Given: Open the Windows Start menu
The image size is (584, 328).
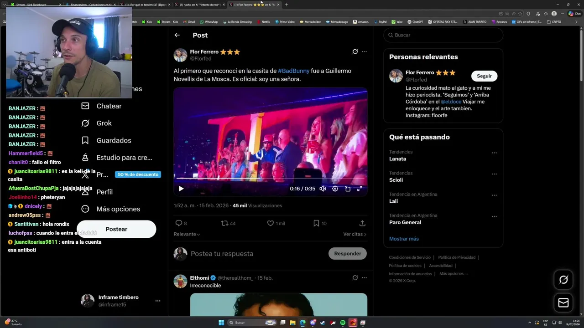Looking at the screenshot, I should pos(221,323).
